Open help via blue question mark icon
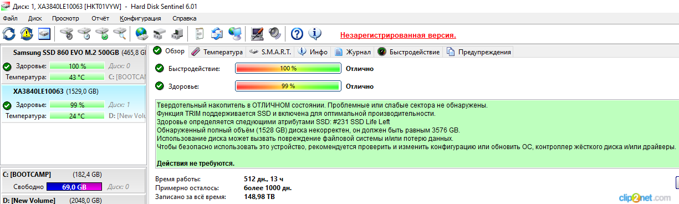This screenshot has width=679, height=204. 297,34
